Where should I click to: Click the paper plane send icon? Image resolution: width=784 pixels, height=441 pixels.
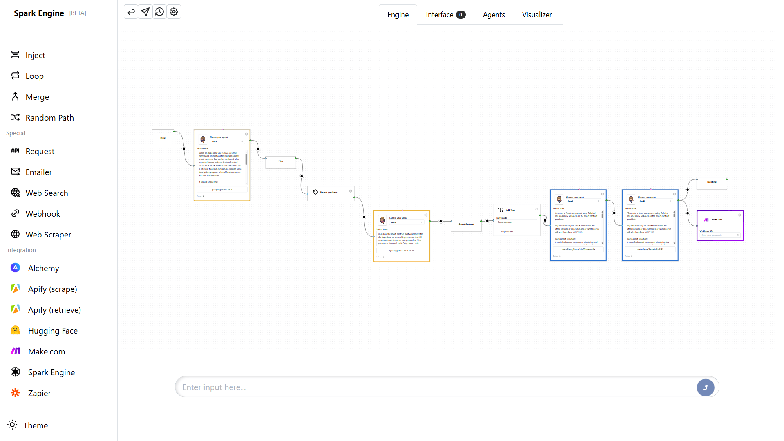(145, 12)
